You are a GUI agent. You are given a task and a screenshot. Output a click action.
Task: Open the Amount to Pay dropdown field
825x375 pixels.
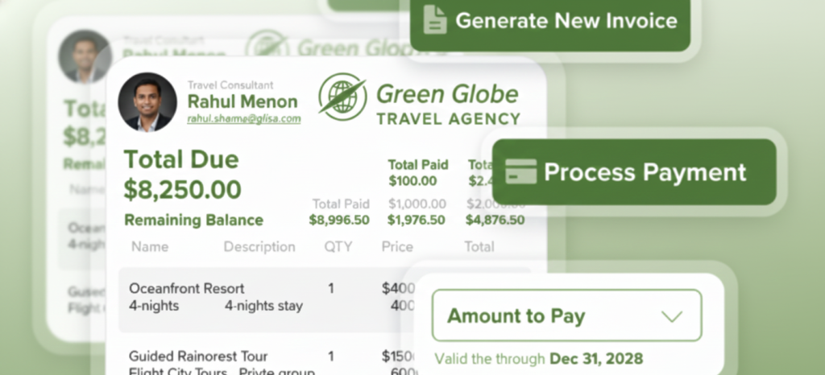coord(566,316)
